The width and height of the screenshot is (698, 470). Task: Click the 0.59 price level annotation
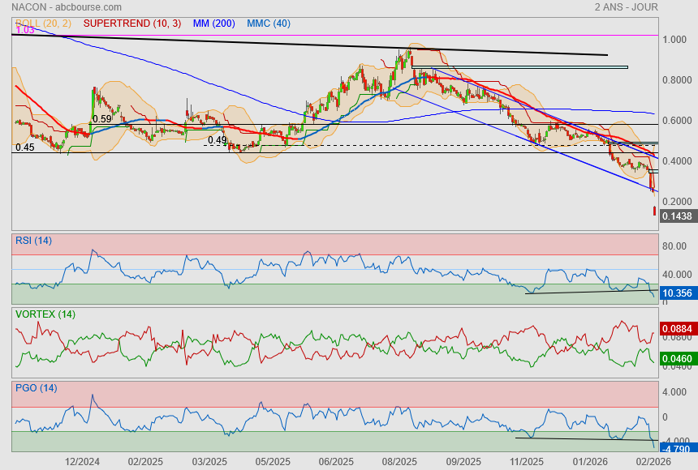(x=101, y=119)
